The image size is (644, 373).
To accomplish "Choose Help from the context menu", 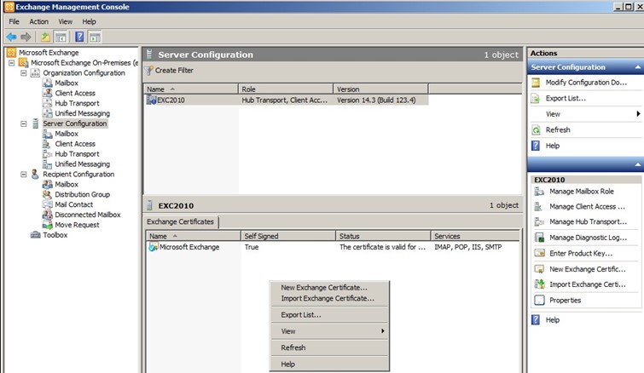I will [x=329, y=364].
